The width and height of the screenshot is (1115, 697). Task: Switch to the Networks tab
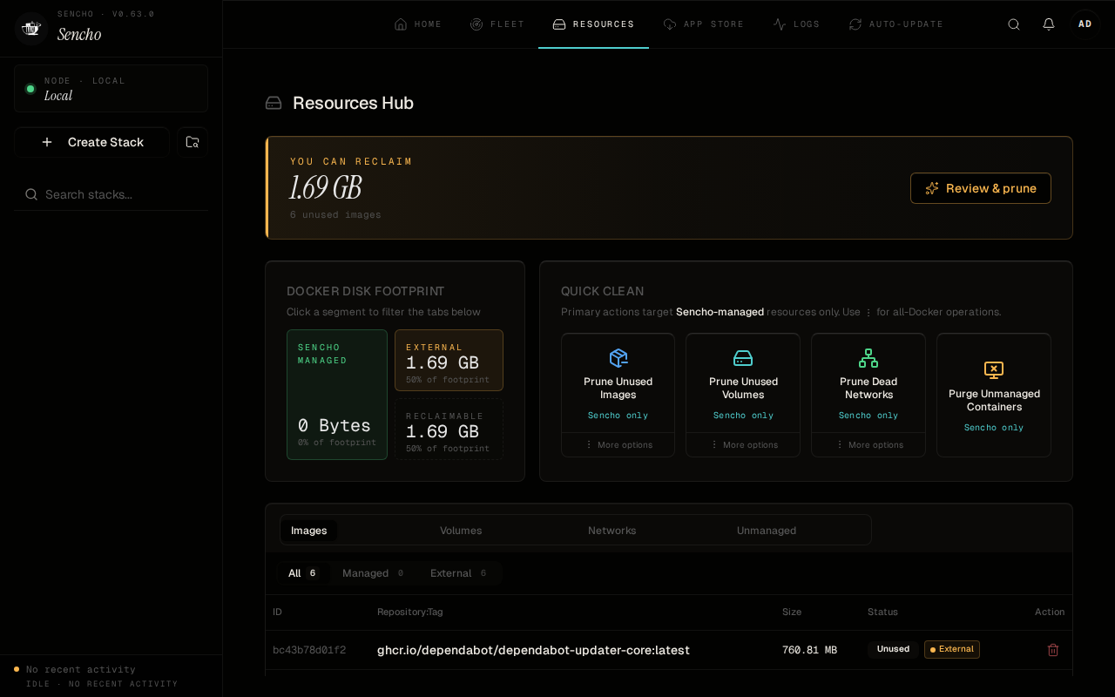(x=612, y=531)
